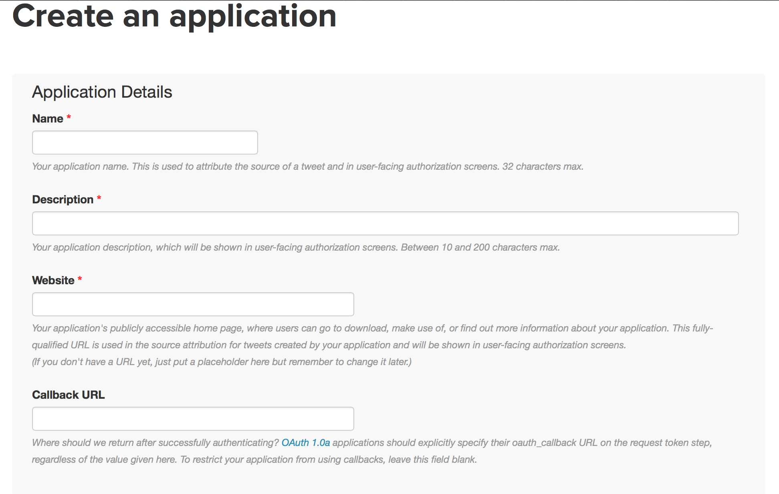Select the Callback URL input box
Screen dimensions: 779x494
193,419
